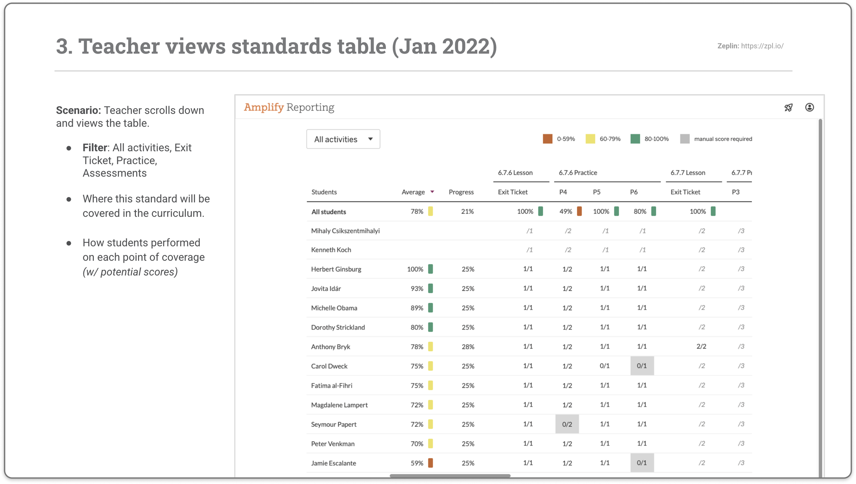This screenshot has width=856, height=484.
Task: Open student Herbert Ginsburg's row
Action: (529, 269)
